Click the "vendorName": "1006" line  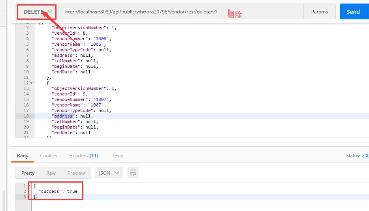point(79,44)
